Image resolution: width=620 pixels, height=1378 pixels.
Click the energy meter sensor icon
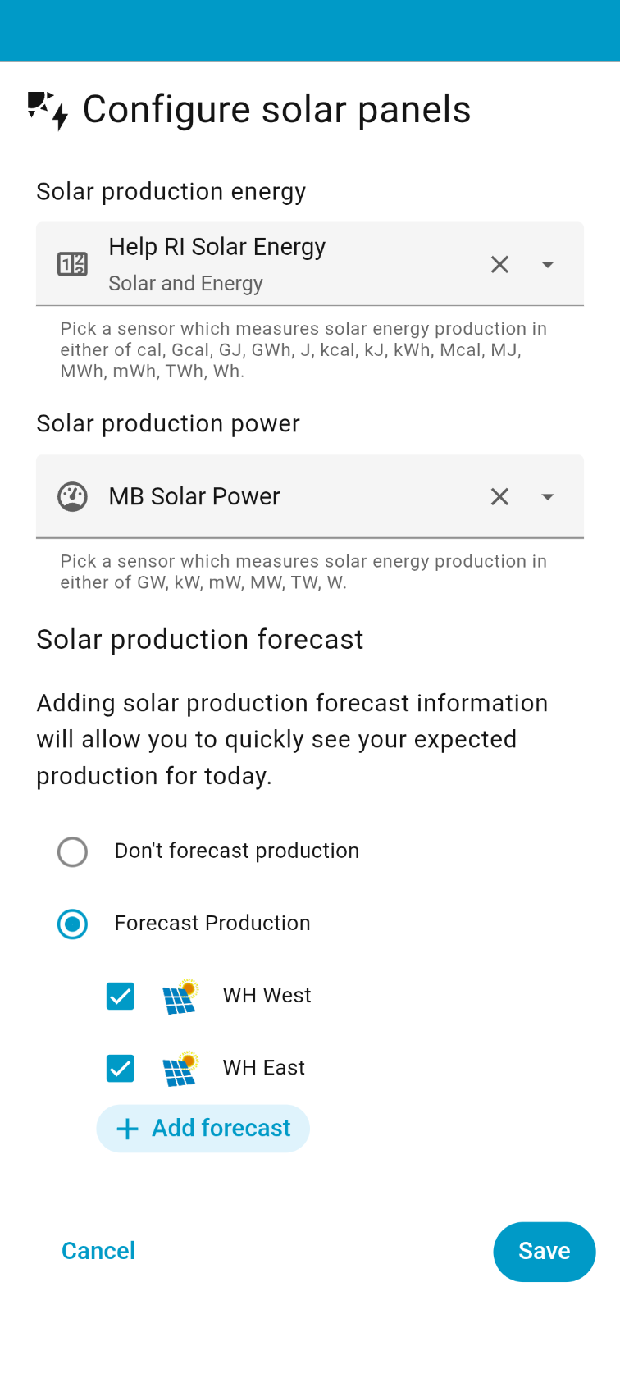coord(72,264)
